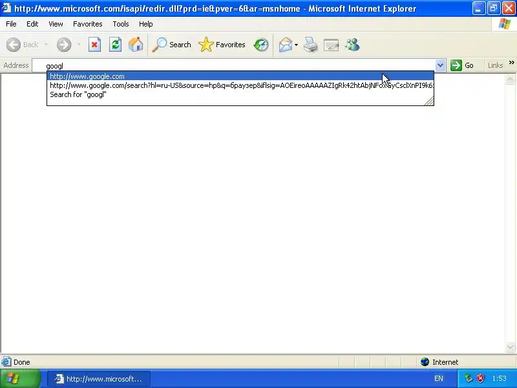
Task: Open the History clock icon
Action: point(261,45)
